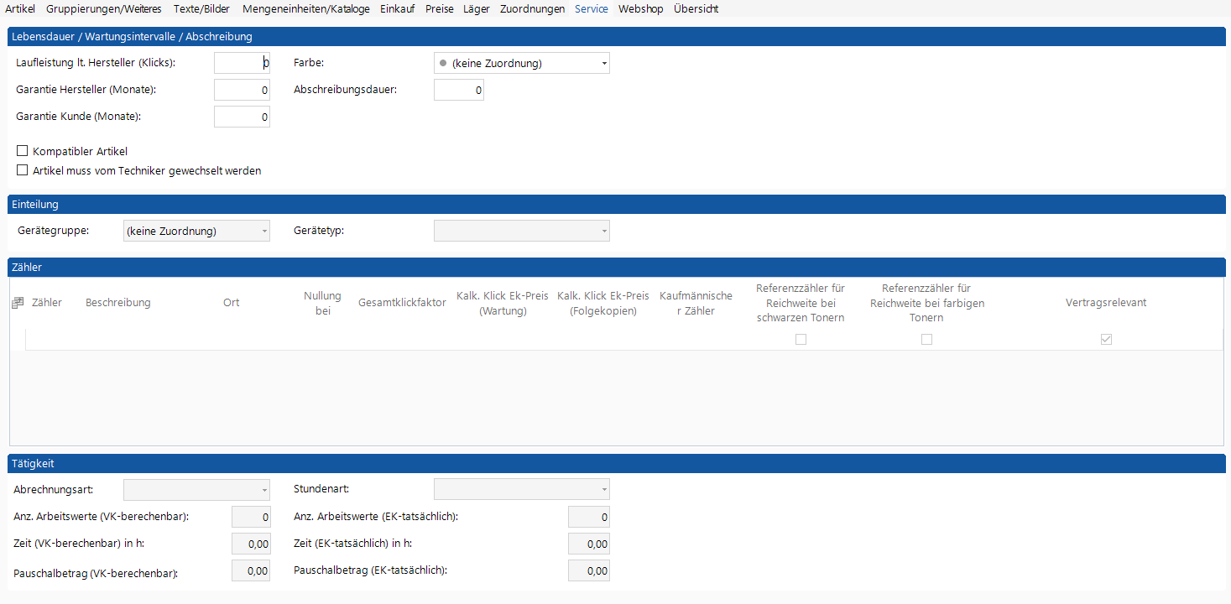Open the Texte/Bilder tab
This screenshot has width=1231, height=604.
pyautogui.click(x=201, y=9)
